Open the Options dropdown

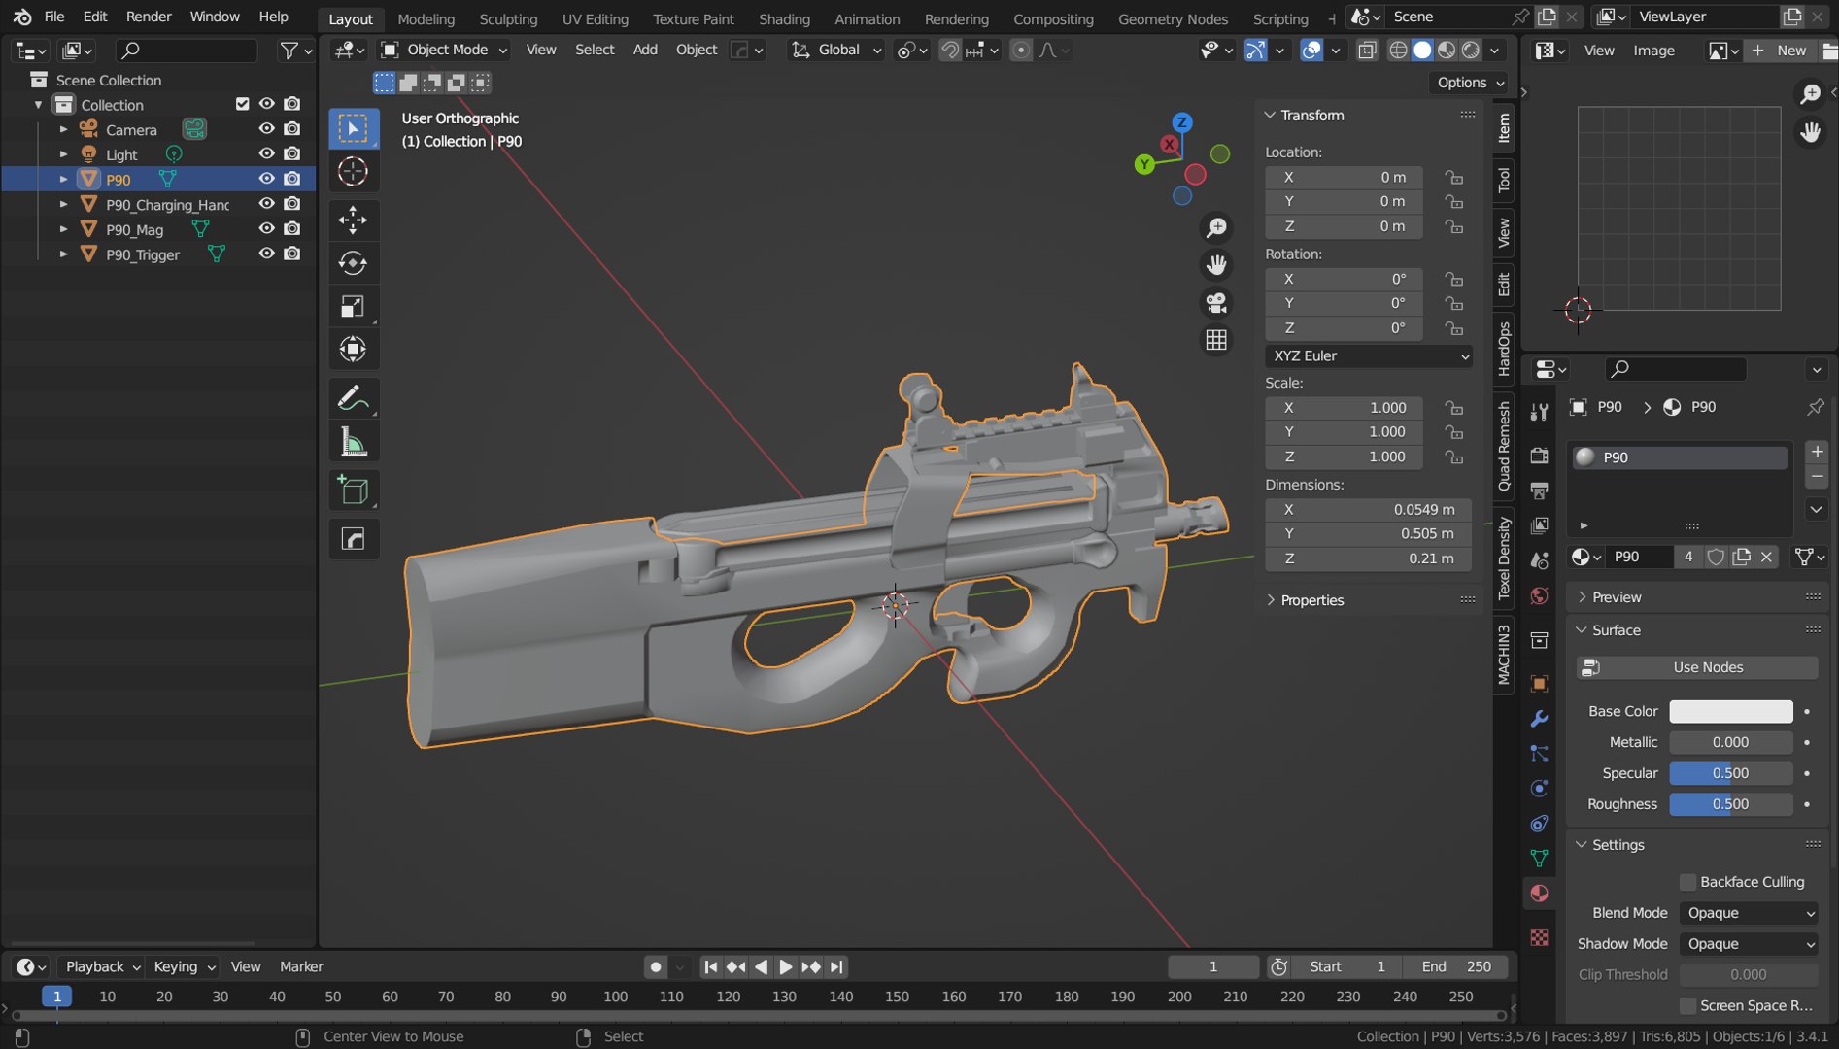(x=1469, y=83)
